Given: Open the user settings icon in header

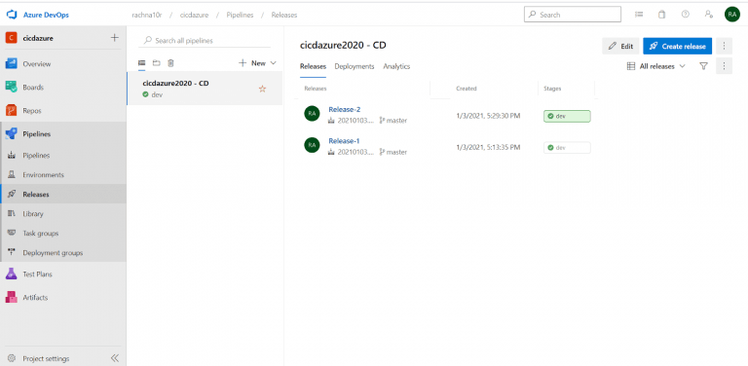Looking at the screenshot, I should click(x=709, y=15).
